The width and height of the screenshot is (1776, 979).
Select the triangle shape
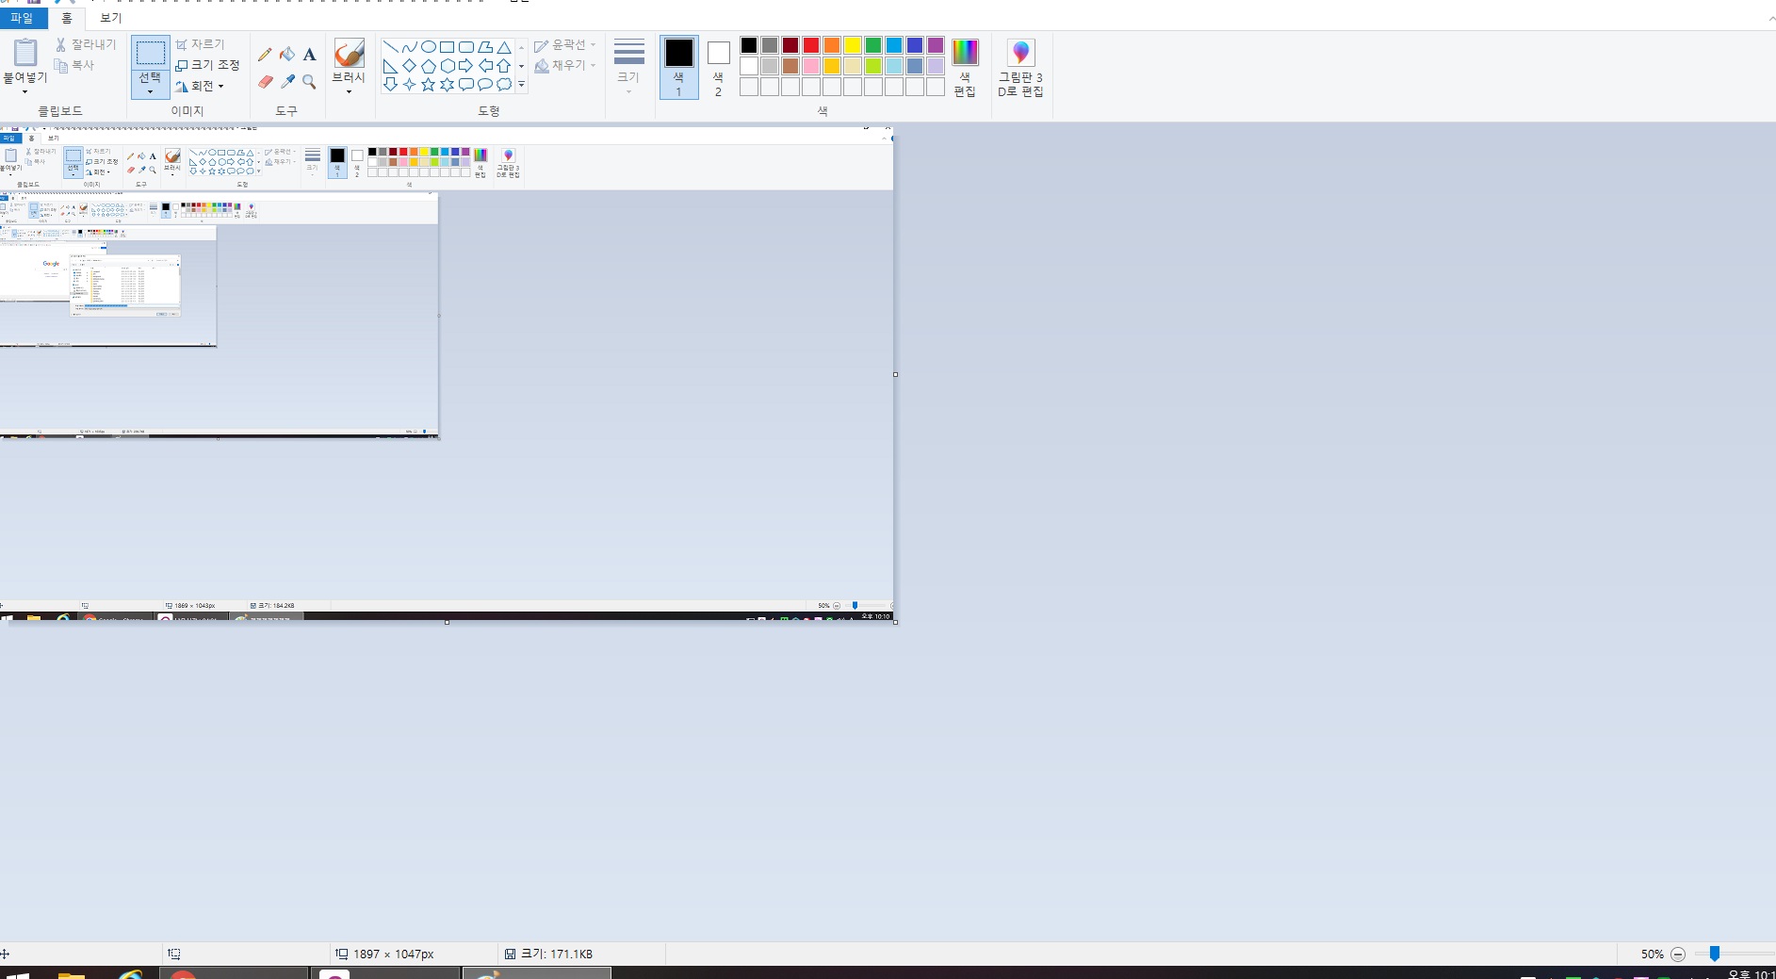pos(504,46)
